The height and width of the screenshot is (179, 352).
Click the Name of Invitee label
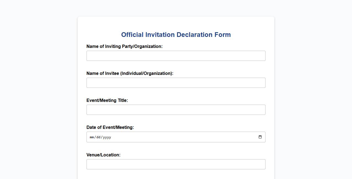130,73
